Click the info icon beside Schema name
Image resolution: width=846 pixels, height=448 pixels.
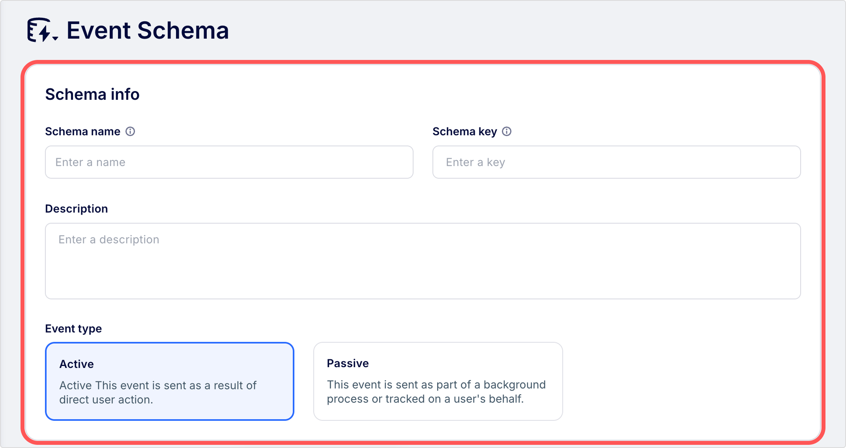[130, 131]
